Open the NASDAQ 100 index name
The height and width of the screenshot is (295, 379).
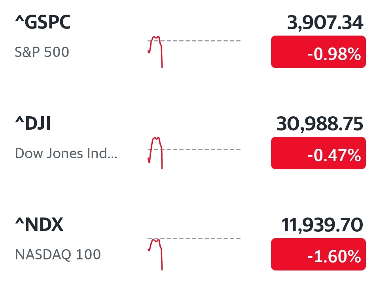(58, 254)
